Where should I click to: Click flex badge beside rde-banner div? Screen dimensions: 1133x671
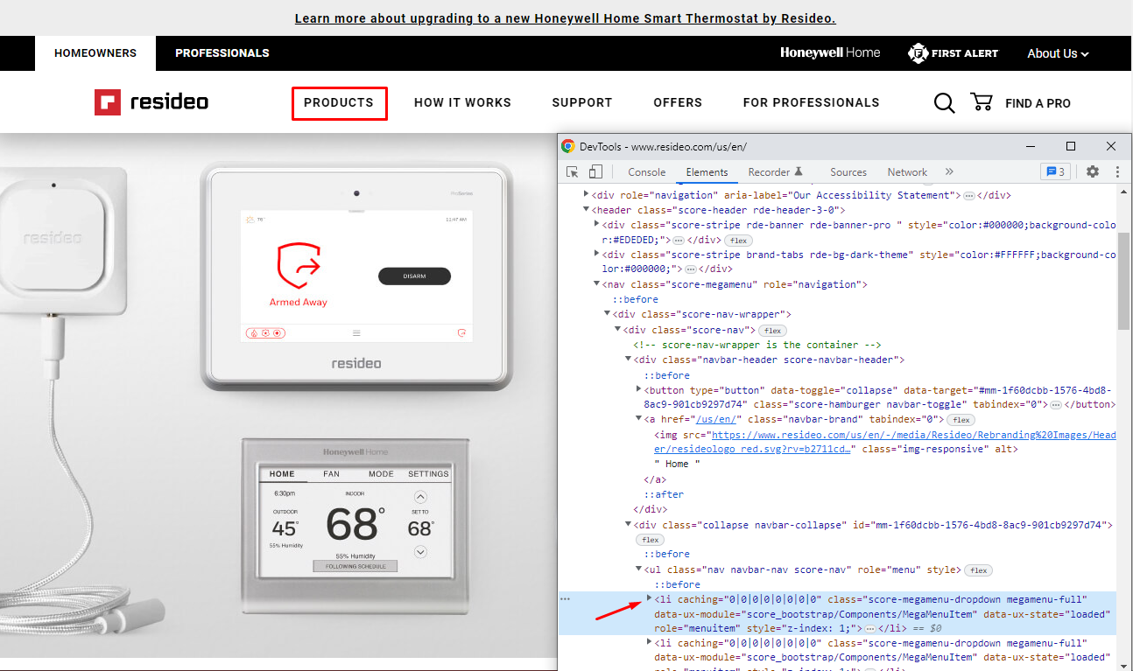[x=737, y=240]
